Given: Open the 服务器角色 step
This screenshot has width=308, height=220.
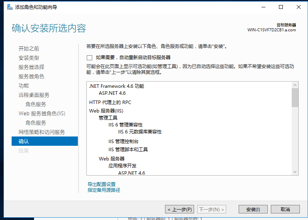Looking at the screenshot, I should [31, 76].
